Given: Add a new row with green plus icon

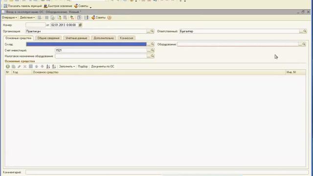Looking at the screenshot, I should (8, 66).
